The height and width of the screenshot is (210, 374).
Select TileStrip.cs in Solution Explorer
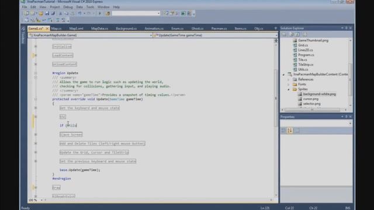[306, 65]
